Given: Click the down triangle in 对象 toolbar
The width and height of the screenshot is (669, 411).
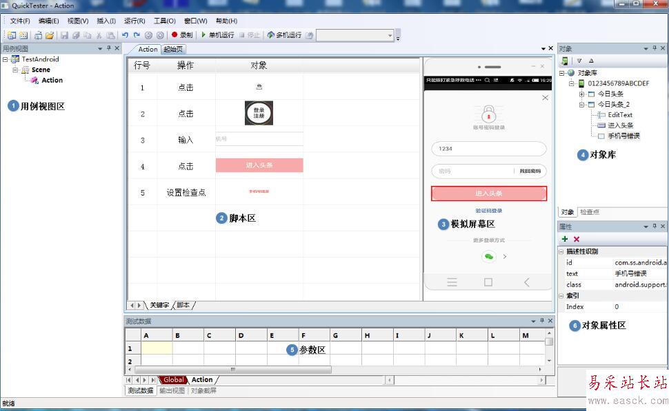Looking at the screenshot, I should pos(579,61).
